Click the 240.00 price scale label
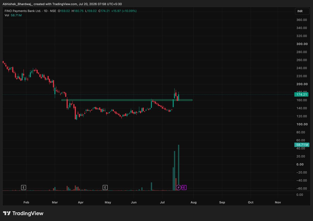Image resolution: width=313 pixels, height=221 pixels. (301, 68)
